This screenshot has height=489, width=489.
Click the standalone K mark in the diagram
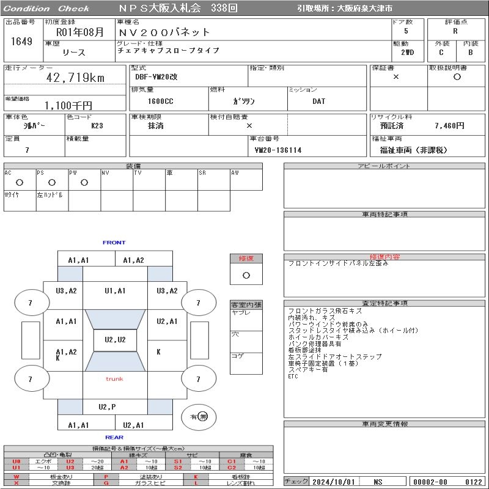click(x=159, y=352)
